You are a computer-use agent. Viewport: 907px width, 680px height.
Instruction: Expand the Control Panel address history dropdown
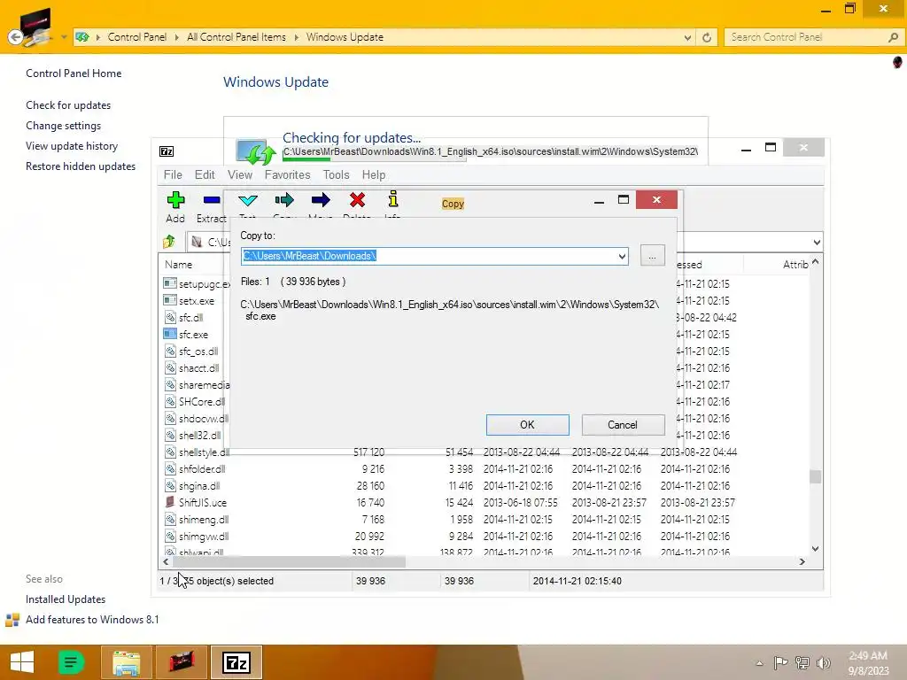click(687, 37)
